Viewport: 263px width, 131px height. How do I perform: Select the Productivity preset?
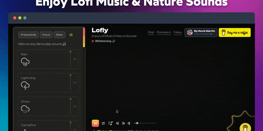[29, 35]
